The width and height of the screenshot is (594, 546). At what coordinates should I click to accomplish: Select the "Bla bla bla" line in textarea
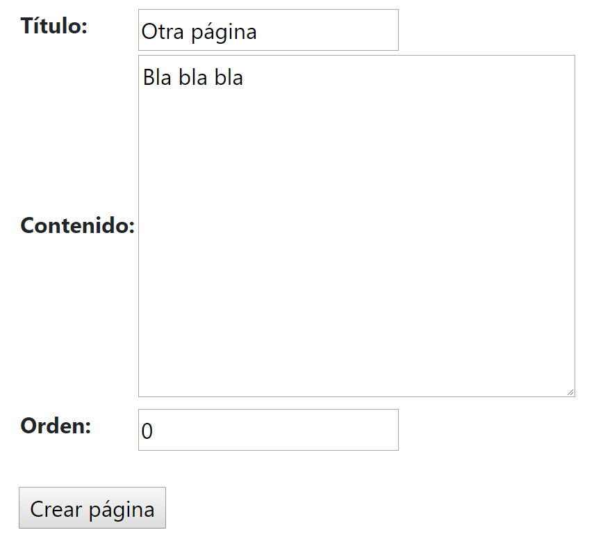pos(193,77)
